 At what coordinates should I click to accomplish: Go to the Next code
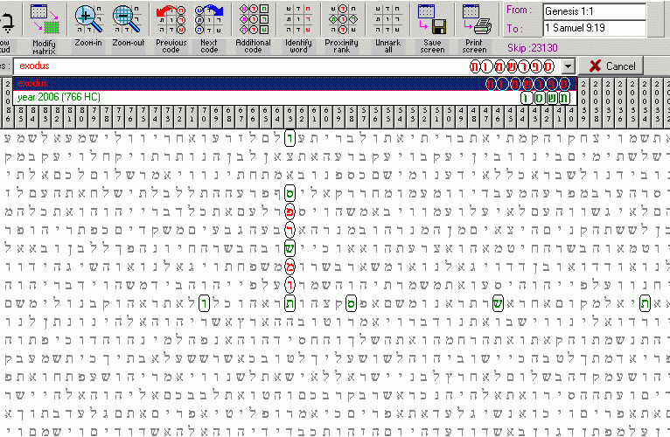tap(209, 28)
